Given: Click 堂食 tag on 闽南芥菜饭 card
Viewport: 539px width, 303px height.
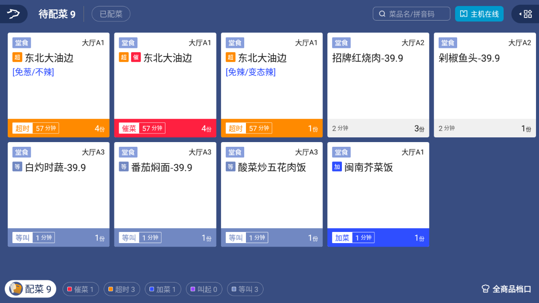Looking at the screenshot, I should tap(341, 152).
